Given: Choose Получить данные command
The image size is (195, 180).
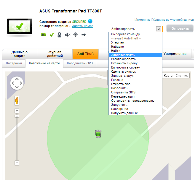Looking at the screenshot, I should click(135, 113).
